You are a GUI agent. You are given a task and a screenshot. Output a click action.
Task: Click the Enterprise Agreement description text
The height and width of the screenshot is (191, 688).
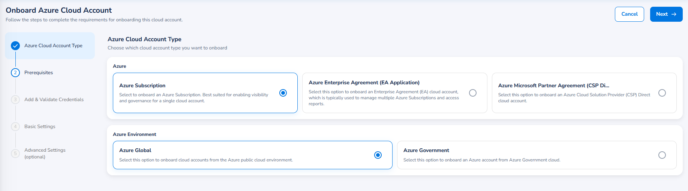[x=384, y=98]
